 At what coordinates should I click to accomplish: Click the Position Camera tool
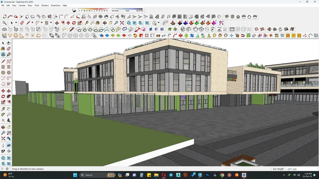click(3, 145)
